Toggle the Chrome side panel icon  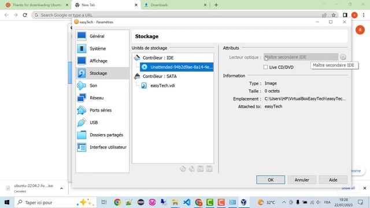coord(345,15)
